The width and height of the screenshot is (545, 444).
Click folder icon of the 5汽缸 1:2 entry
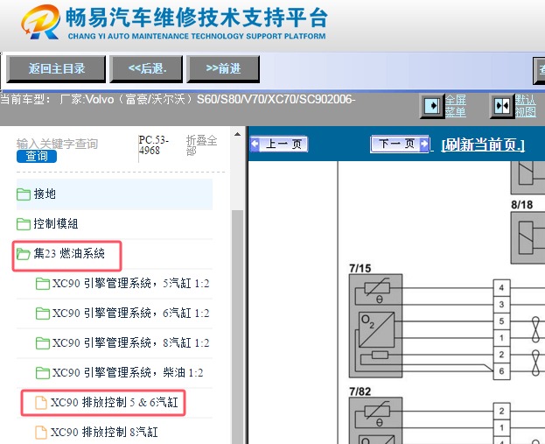[x=42, y=284]
